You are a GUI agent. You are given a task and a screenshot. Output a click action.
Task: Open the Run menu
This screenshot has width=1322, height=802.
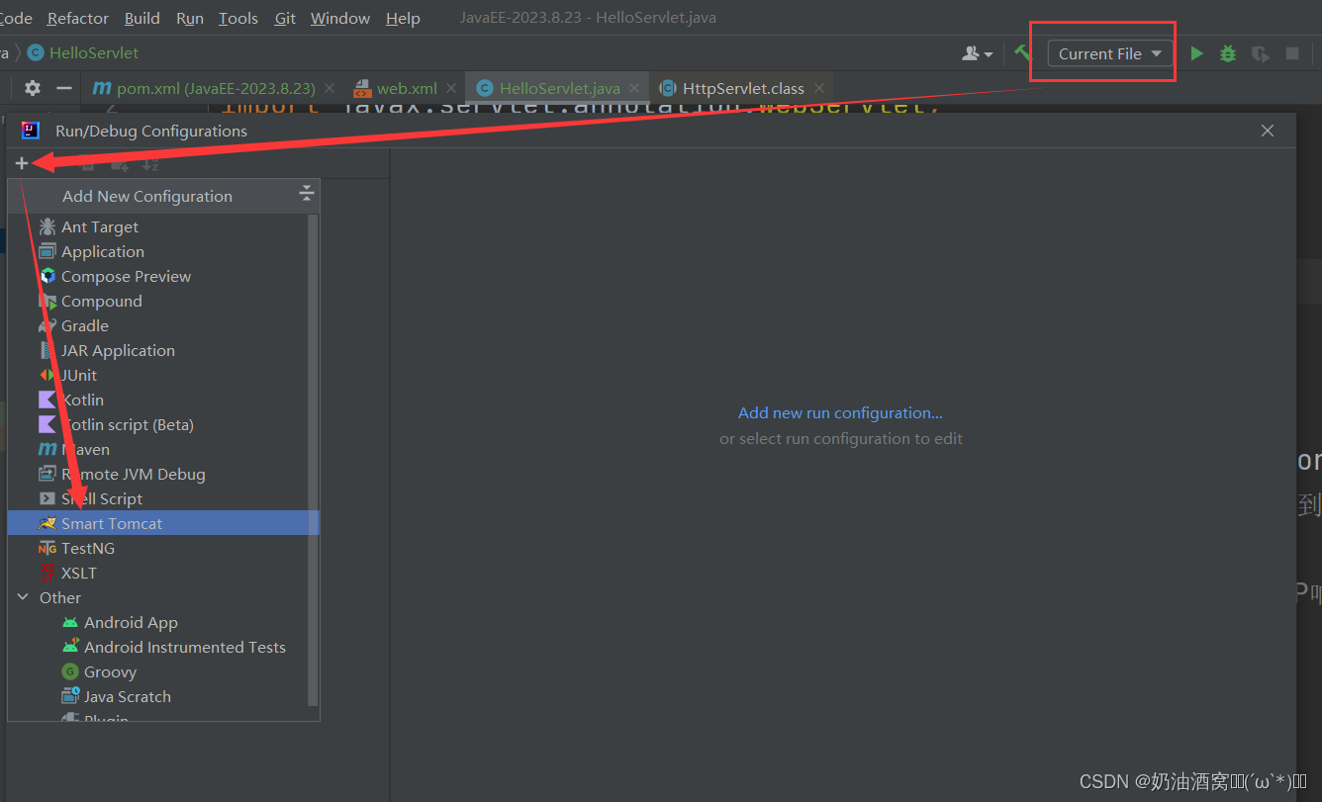click(190, 18)
